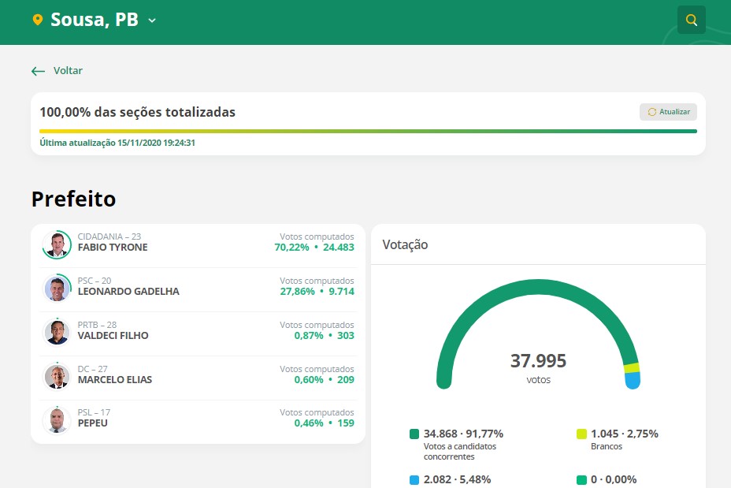Click the yellow location pin icon

[37, 20]
